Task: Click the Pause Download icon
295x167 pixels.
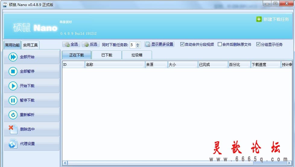Action: click(13, 100)
